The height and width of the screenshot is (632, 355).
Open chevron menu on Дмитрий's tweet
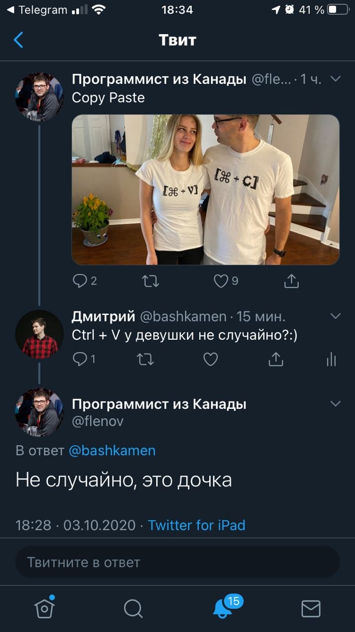click(335, 316)
